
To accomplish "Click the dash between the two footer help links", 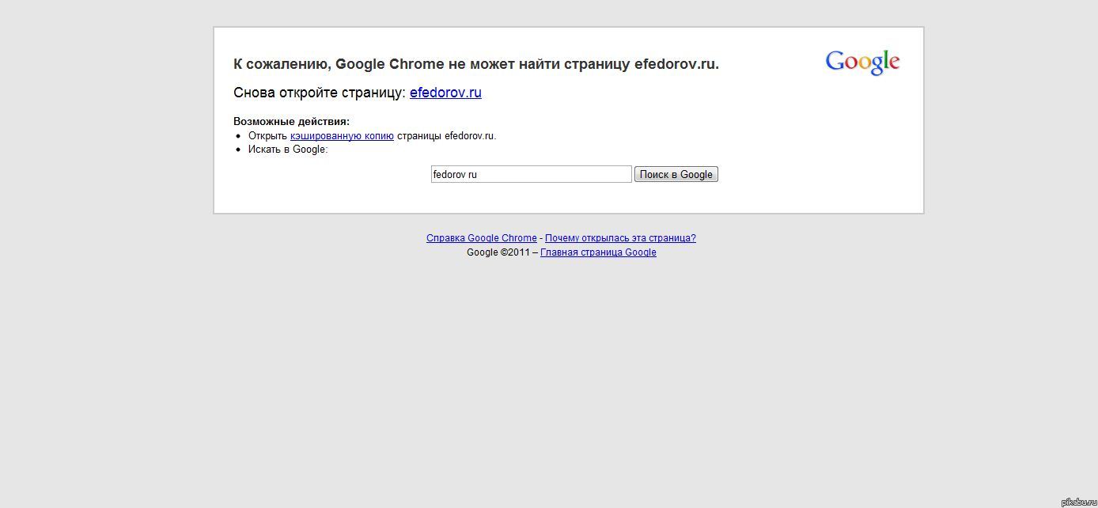I will 541,238.
